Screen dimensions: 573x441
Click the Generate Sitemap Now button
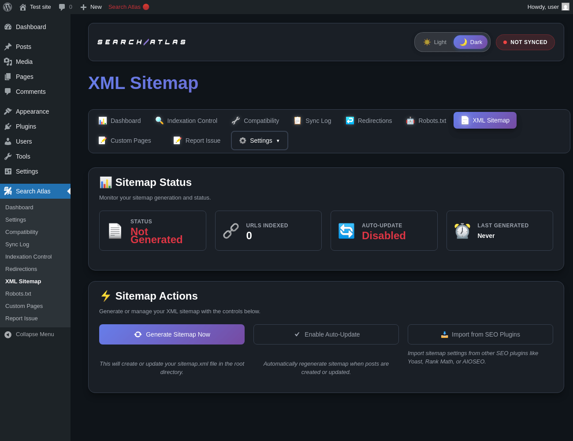(172, 334)
